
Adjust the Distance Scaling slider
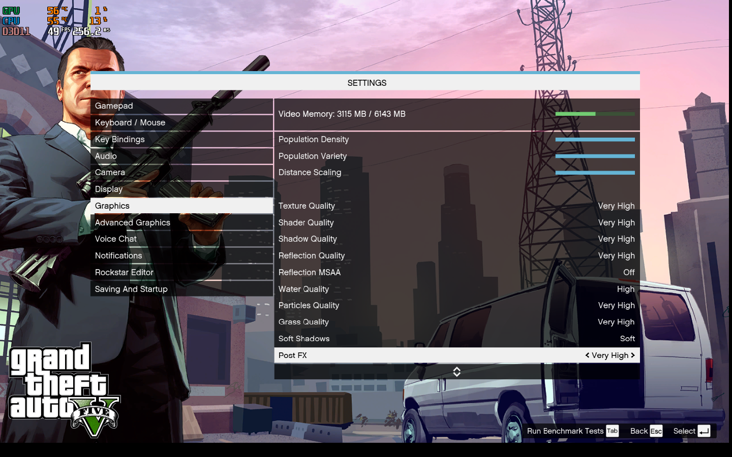(595, 173)
